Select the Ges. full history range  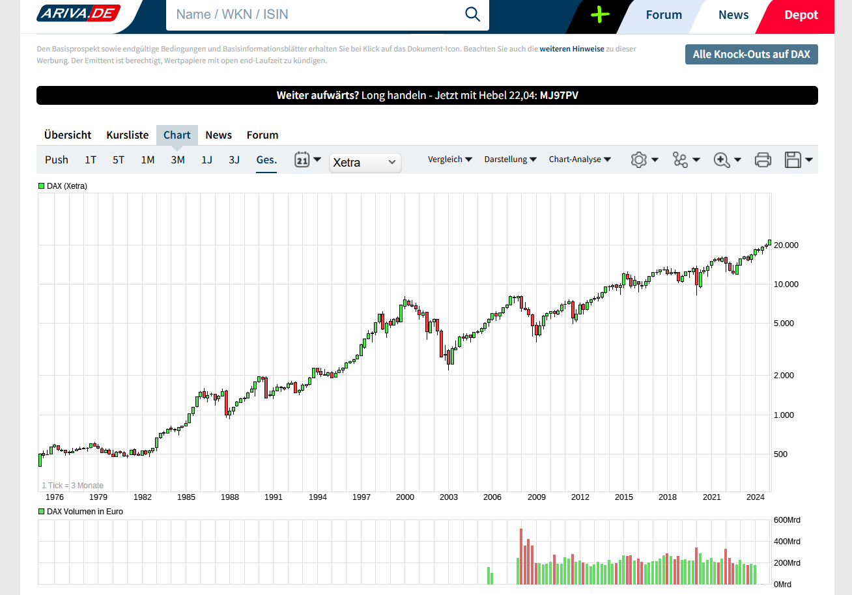[x=266, y=159]
